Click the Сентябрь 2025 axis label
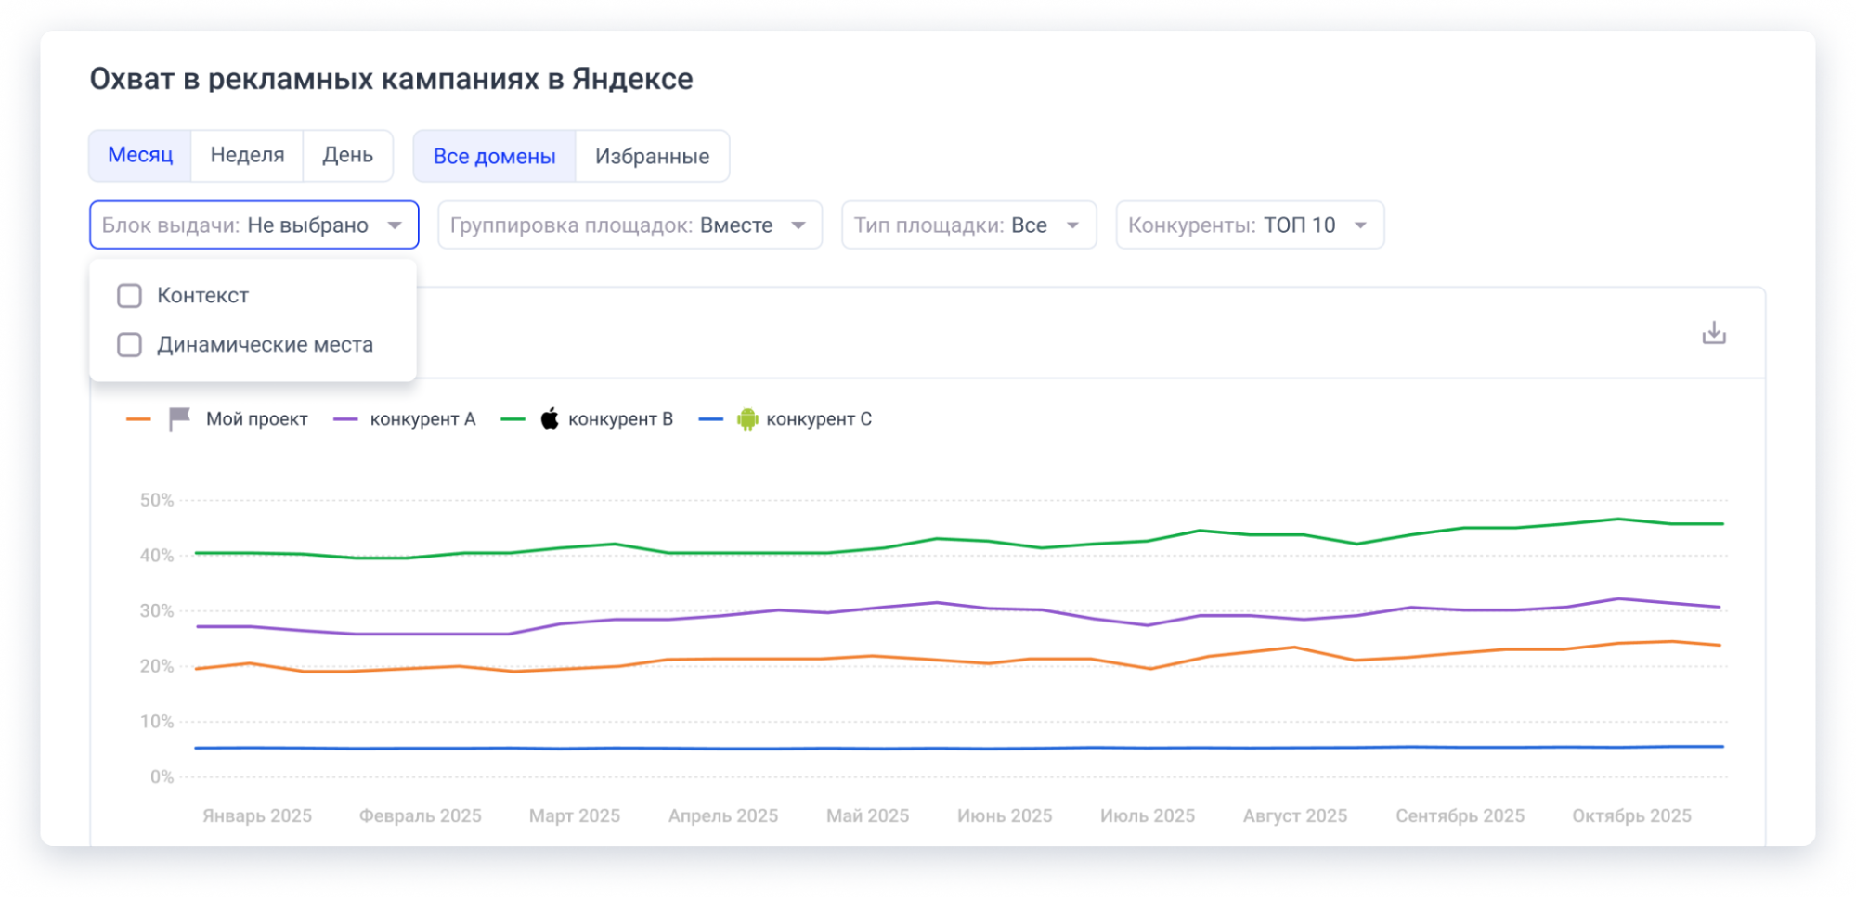The image size is (1856, 898). click(x=1460, y=815)
